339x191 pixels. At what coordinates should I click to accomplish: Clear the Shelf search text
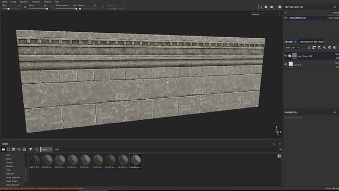pyautogui.click(x=280, y=150)
